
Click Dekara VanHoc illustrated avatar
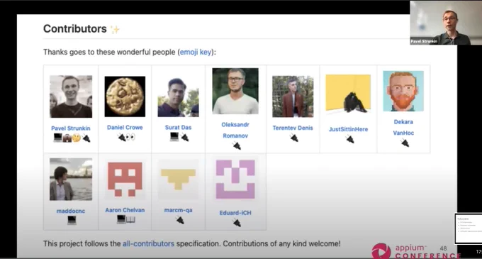[403, 91]
